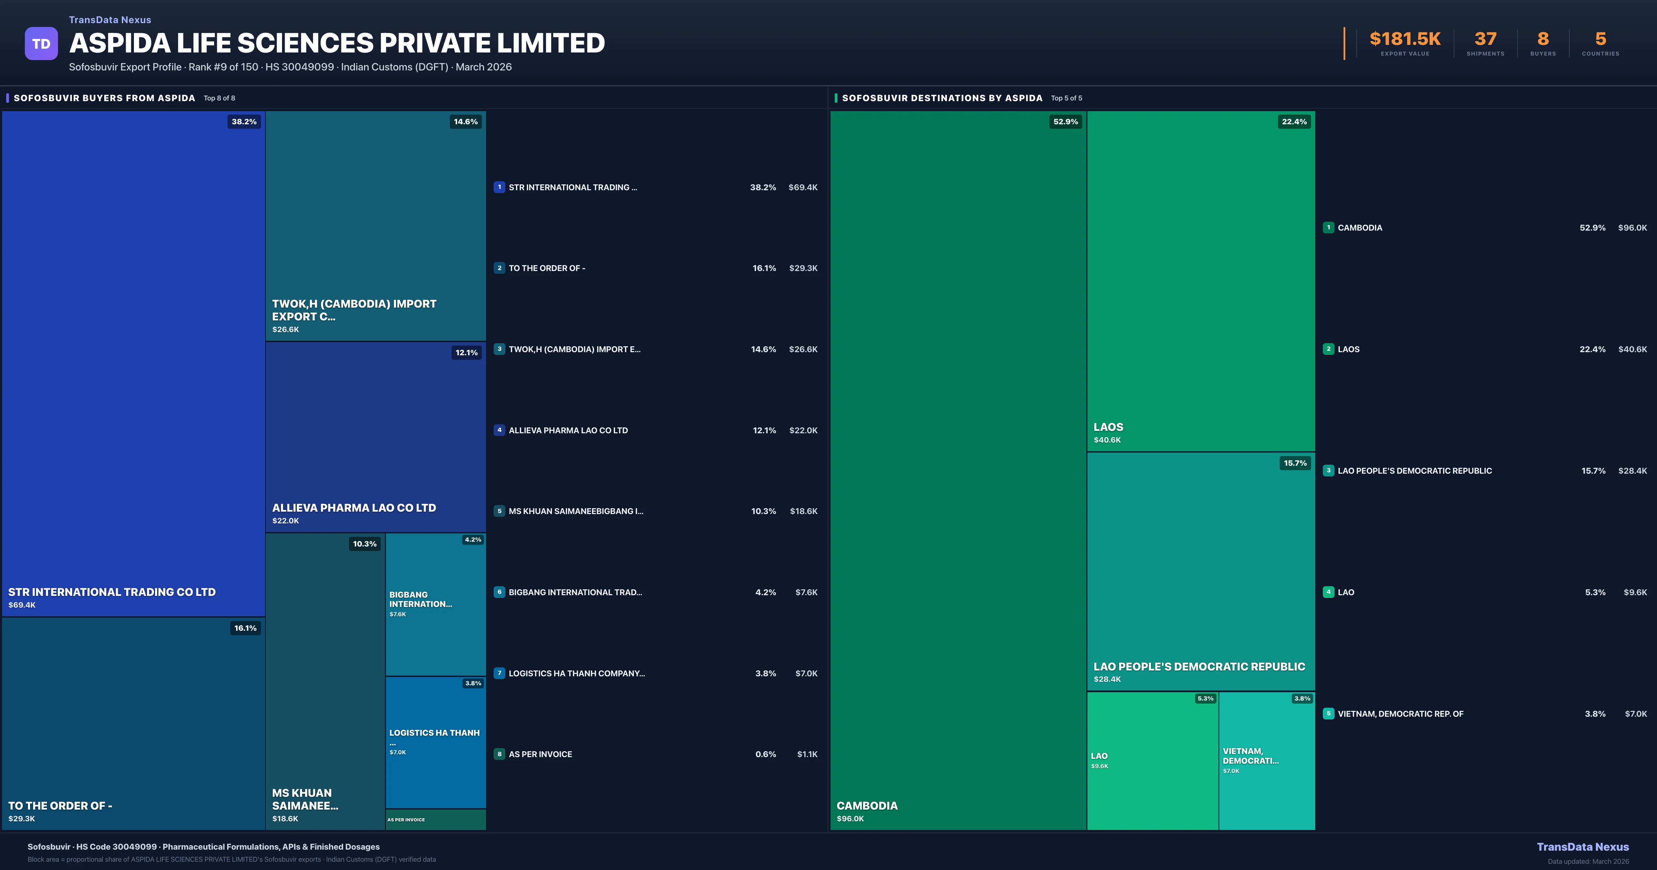Screen dimensions: 1657x870
Task: Click rank 1 badge for STR International Trading
Action: point(499,187)
